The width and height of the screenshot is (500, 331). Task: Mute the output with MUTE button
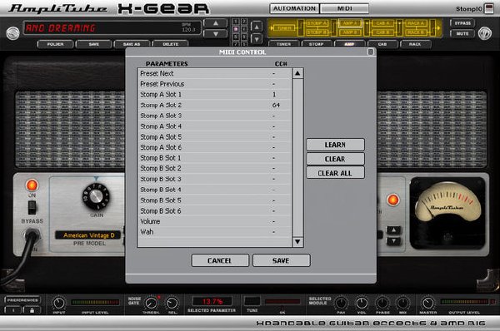point(462,33)
